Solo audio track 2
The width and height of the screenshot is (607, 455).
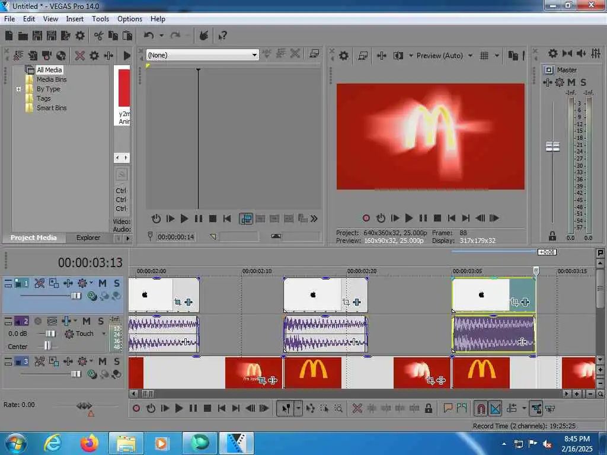point(101,321)
